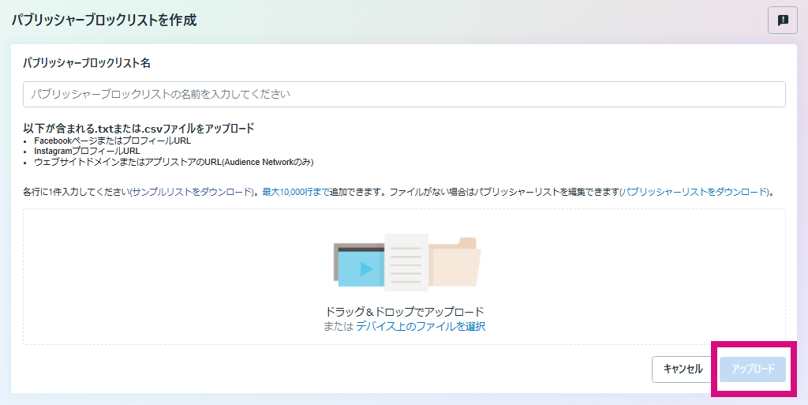
Task: Open the feedback report icon button
Action: coord(782,21)
